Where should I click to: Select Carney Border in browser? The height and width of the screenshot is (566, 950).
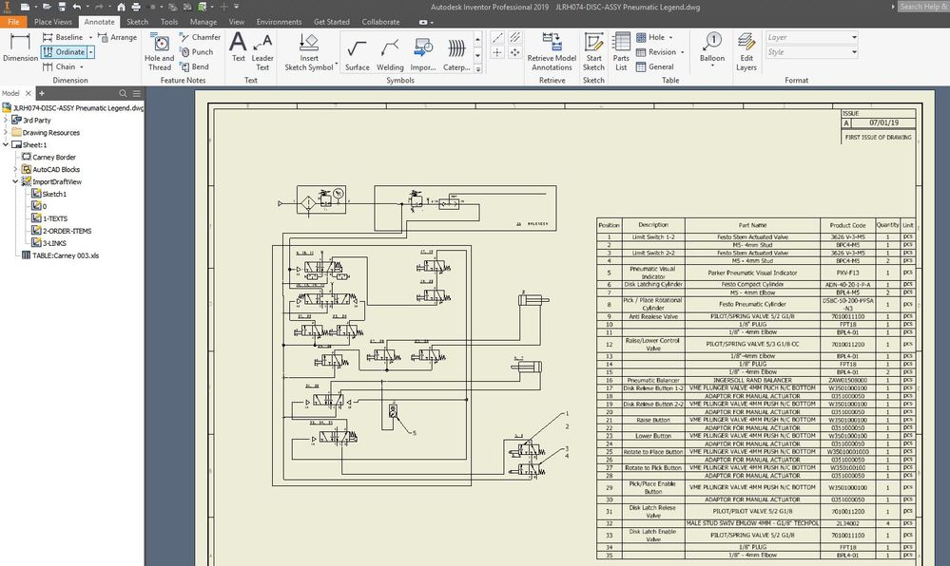pos(48,157)
